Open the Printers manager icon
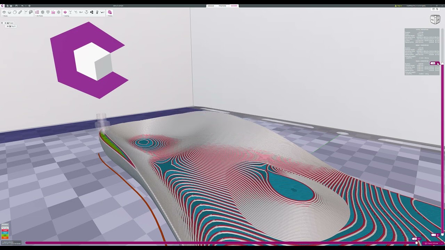 110,12
